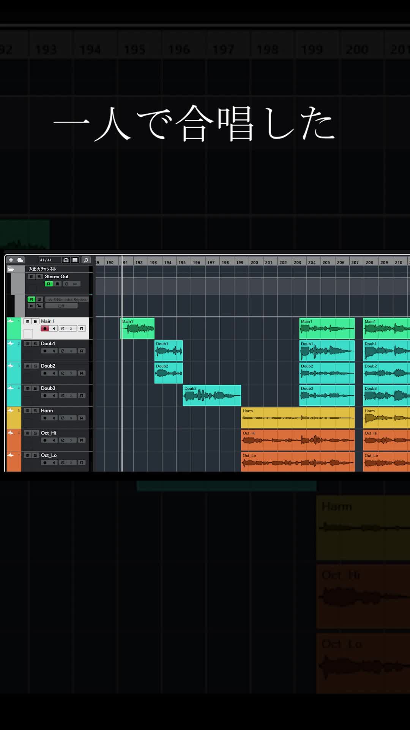Screen dimensions: 410x730
Task: Open the track filter types list
Action: point(75,260)
